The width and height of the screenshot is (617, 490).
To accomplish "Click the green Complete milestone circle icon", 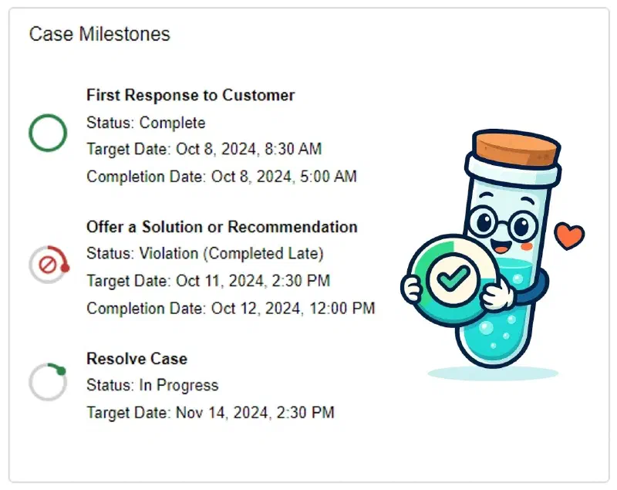I will pos(48,133).
